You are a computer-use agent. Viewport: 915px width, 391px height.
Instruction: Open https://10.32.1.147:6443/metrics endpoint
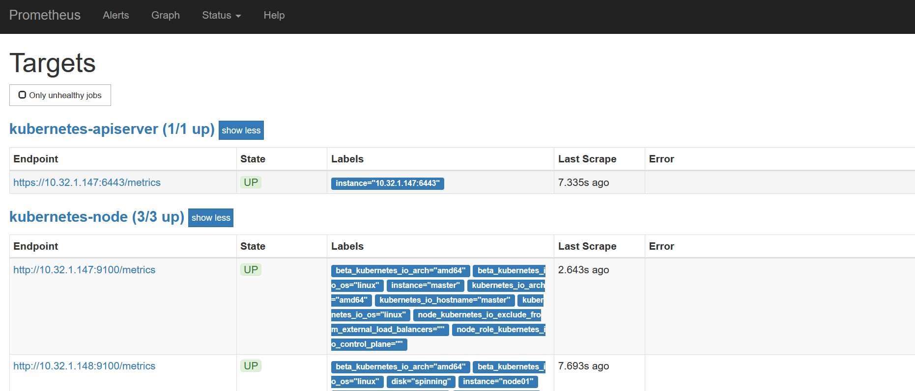pyautogui.click(x=87, y=182)
